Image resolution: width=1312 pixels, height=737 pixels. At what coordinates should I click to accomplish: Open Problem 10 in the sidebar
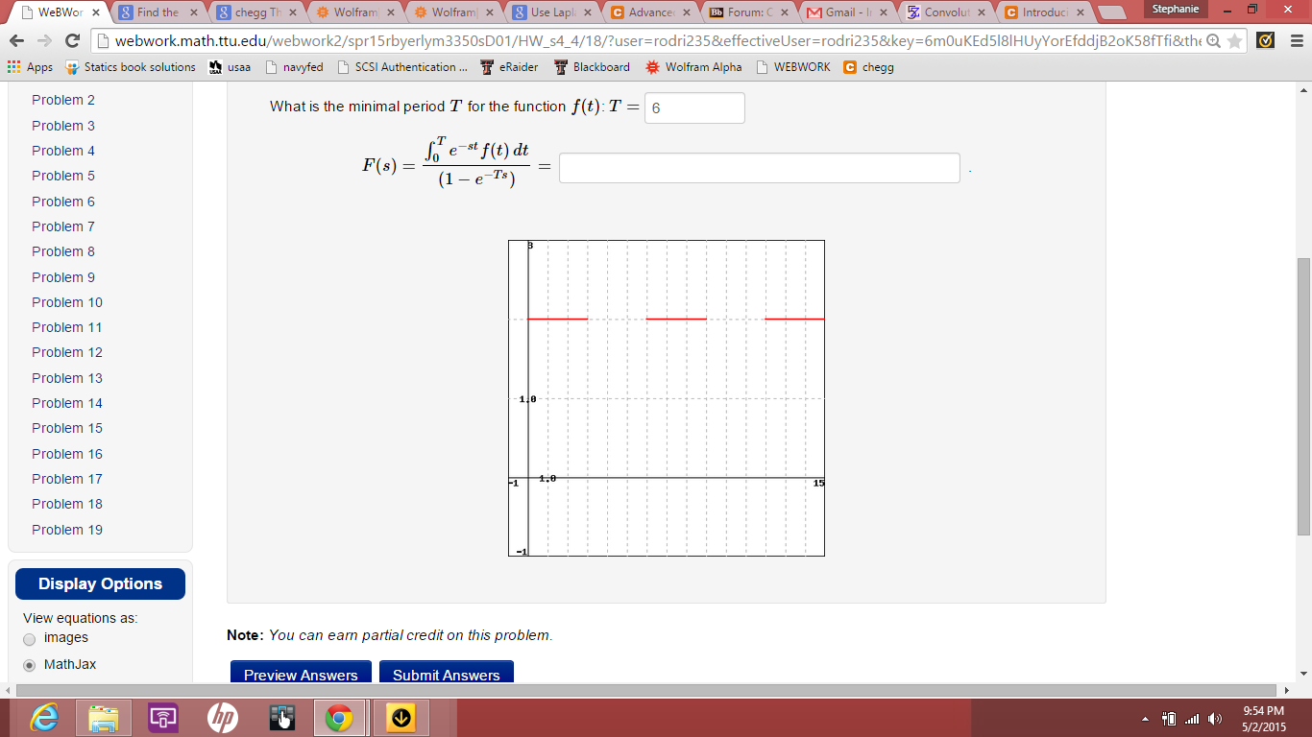67,302
